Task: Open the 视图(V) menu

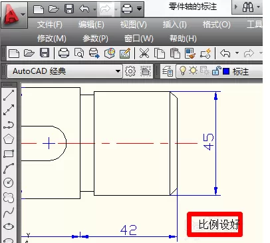Action: 134,25
